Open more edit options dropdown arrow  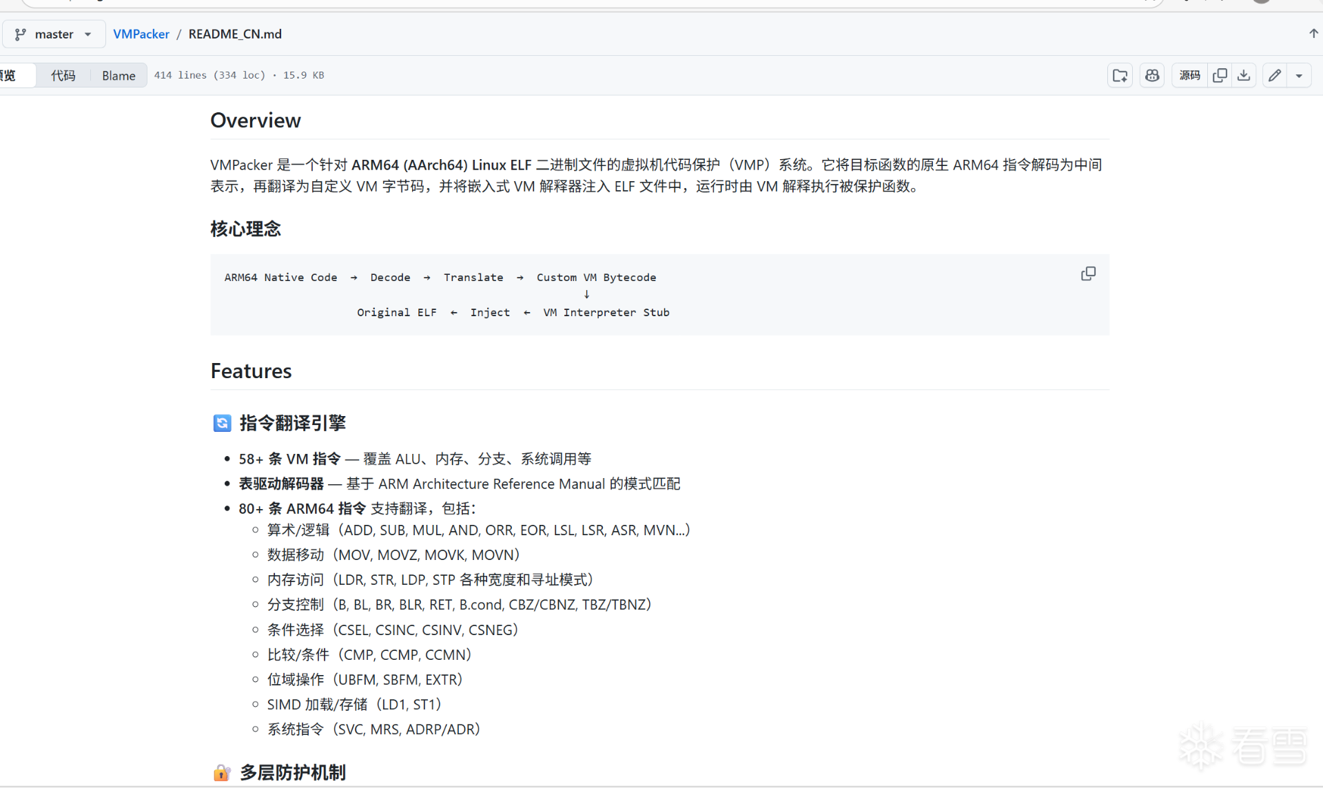click(1299, 75)
